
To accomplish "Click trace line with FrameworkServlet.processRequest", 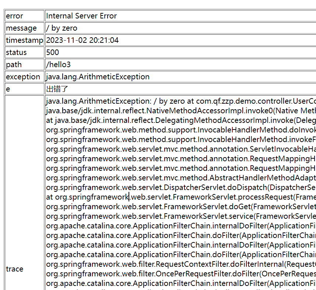I will pos(181,197).
